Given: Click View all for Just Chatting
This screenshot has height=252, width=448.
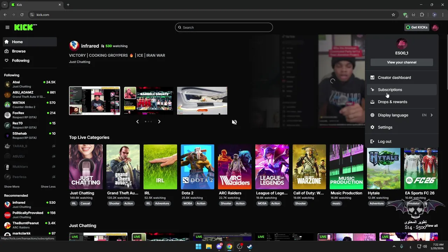Looking at the screenshot, I should pyautogui.click(x=432, y=226).
